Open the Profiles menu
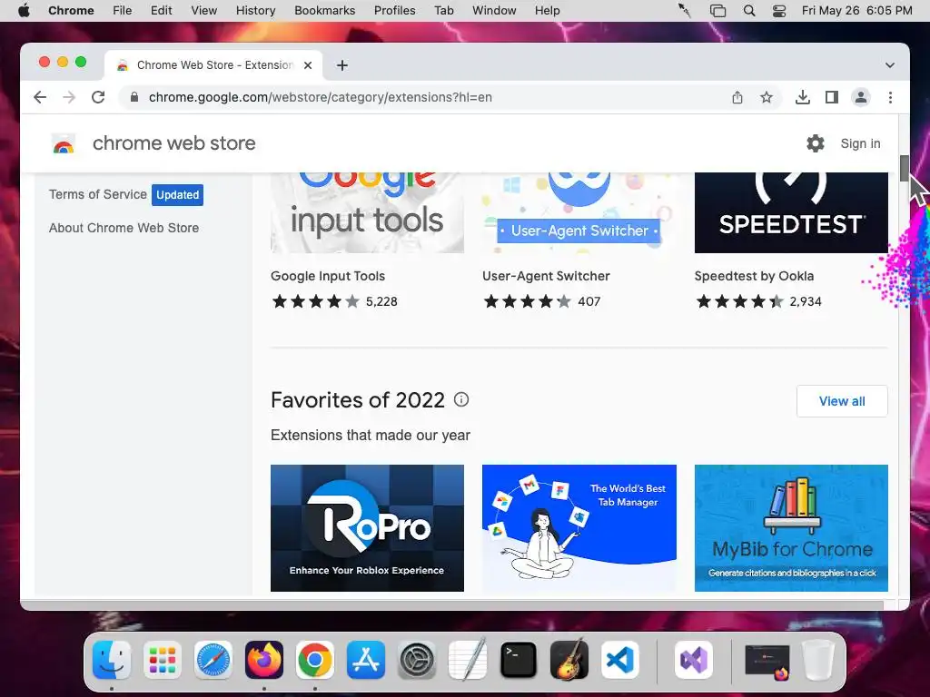The width and height of the screenshot is (930, 697). pos(394,11)
